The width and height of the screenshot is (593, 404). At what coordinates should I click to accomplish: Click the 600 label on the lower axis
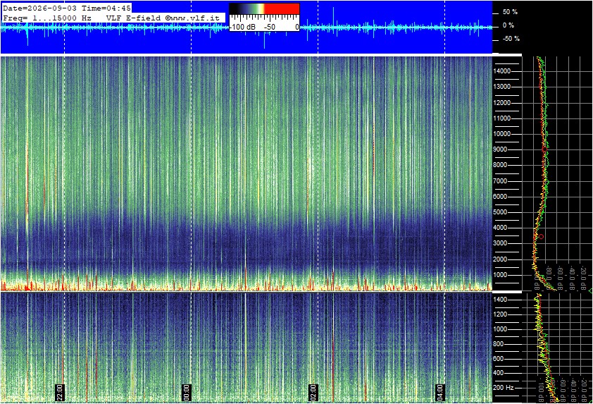499,359
